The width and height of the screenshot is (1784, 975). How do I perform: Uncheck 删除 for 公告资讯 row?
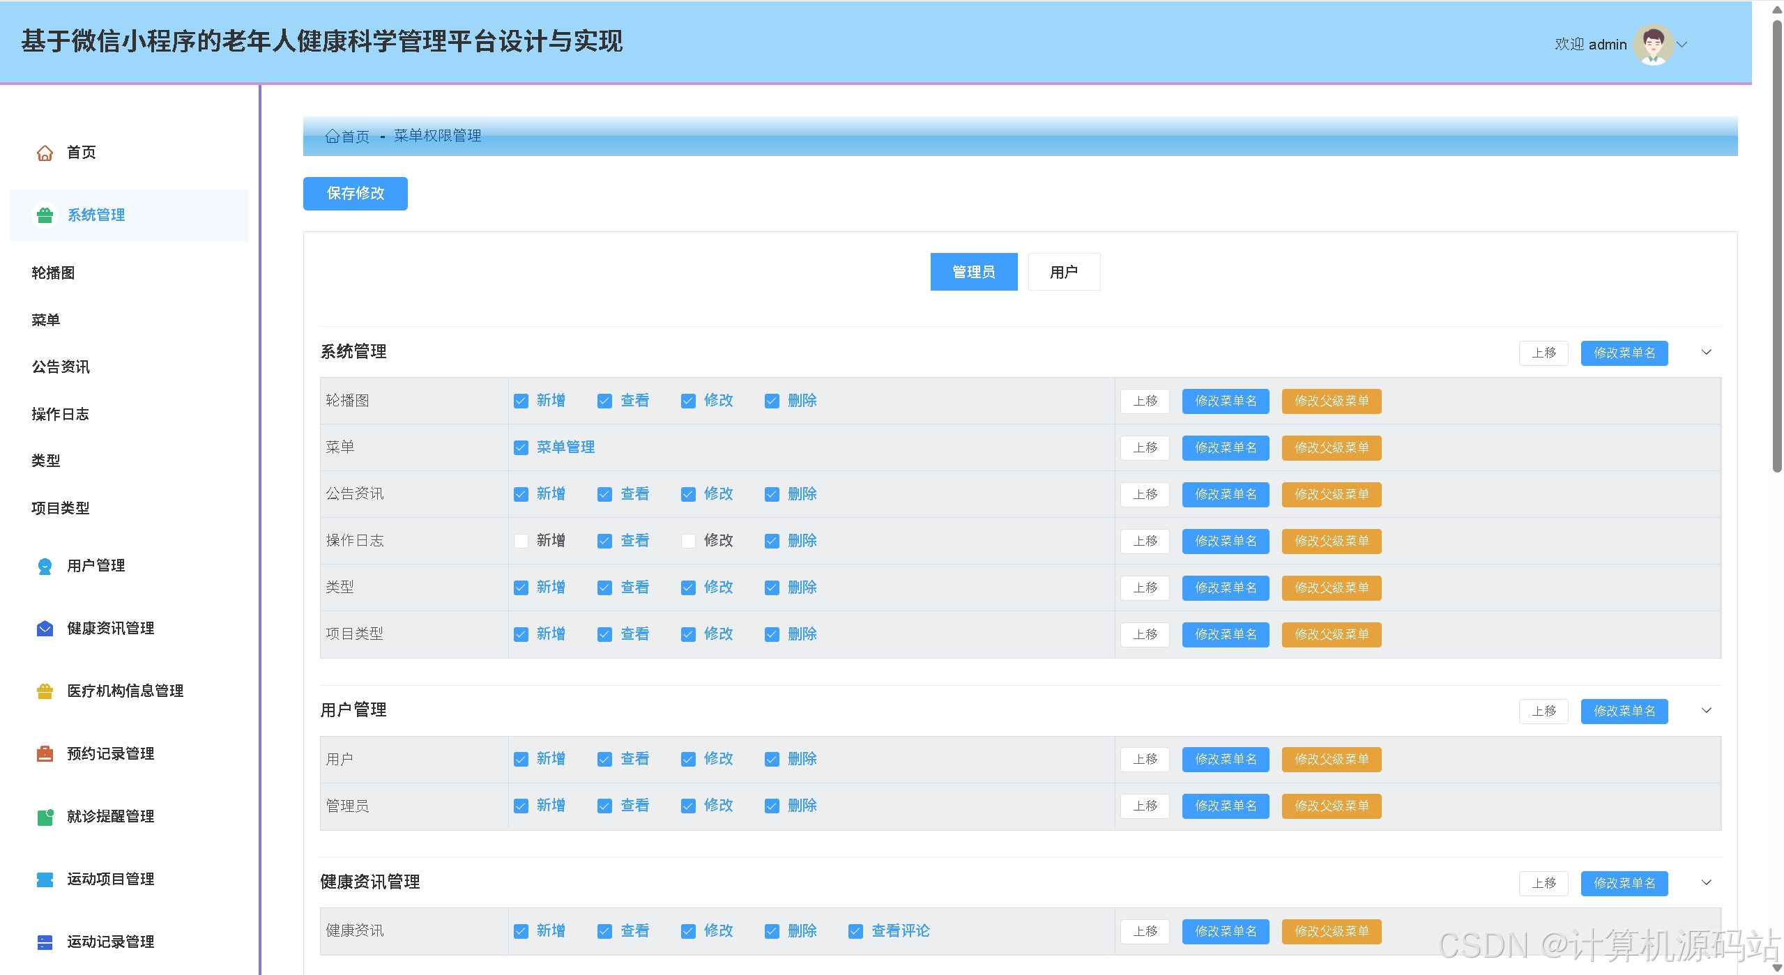772,495
